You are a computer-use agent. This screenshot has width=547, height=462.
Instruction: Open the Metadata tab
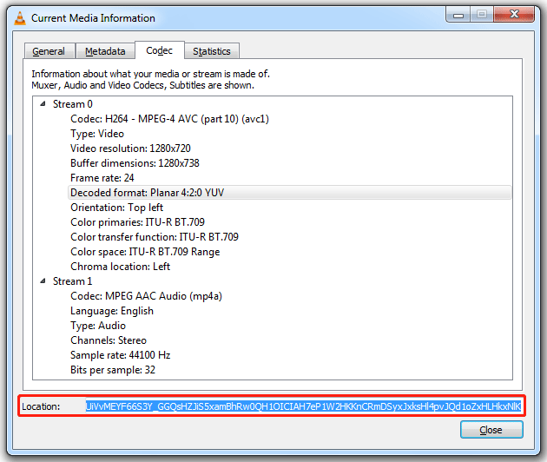coord(105,51)
